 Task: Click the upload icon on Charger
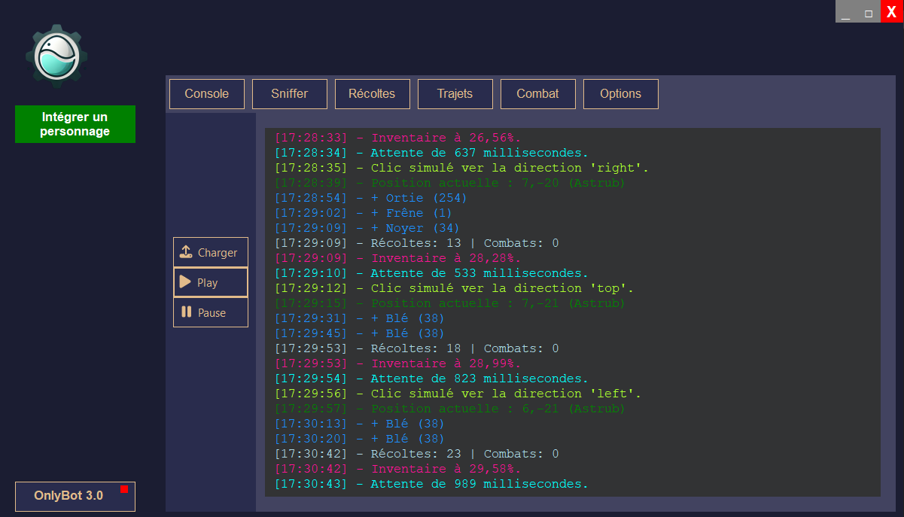(186, 253)
